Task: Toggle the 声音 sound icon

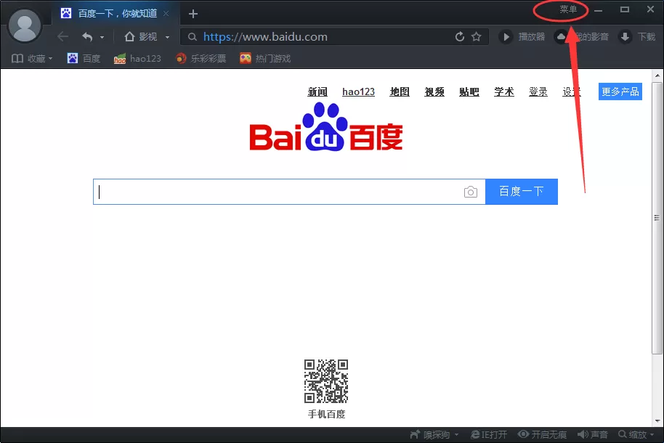Action: (592, 434)
